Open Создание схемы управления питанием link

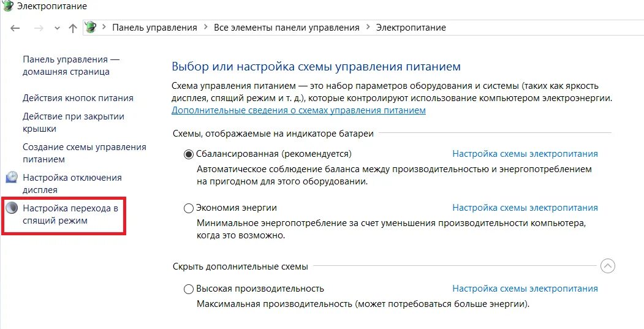tap(84, 153)
